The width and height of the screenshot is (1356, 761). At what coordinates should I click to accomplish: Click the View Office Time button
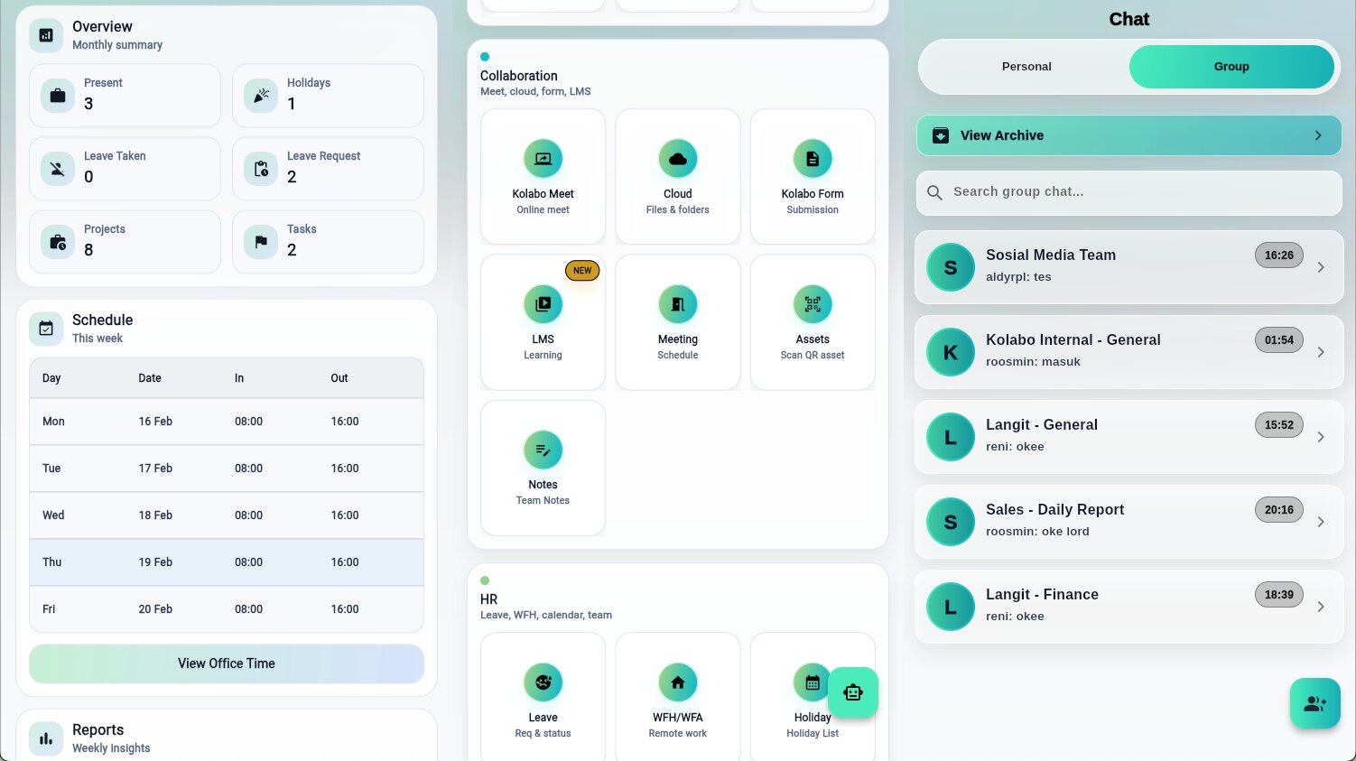point(227,664)
